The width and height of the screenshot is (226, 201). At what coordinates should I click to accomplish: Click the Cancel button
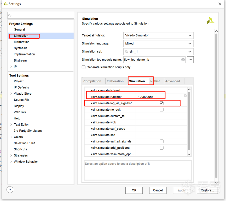(x=158, y=190)
